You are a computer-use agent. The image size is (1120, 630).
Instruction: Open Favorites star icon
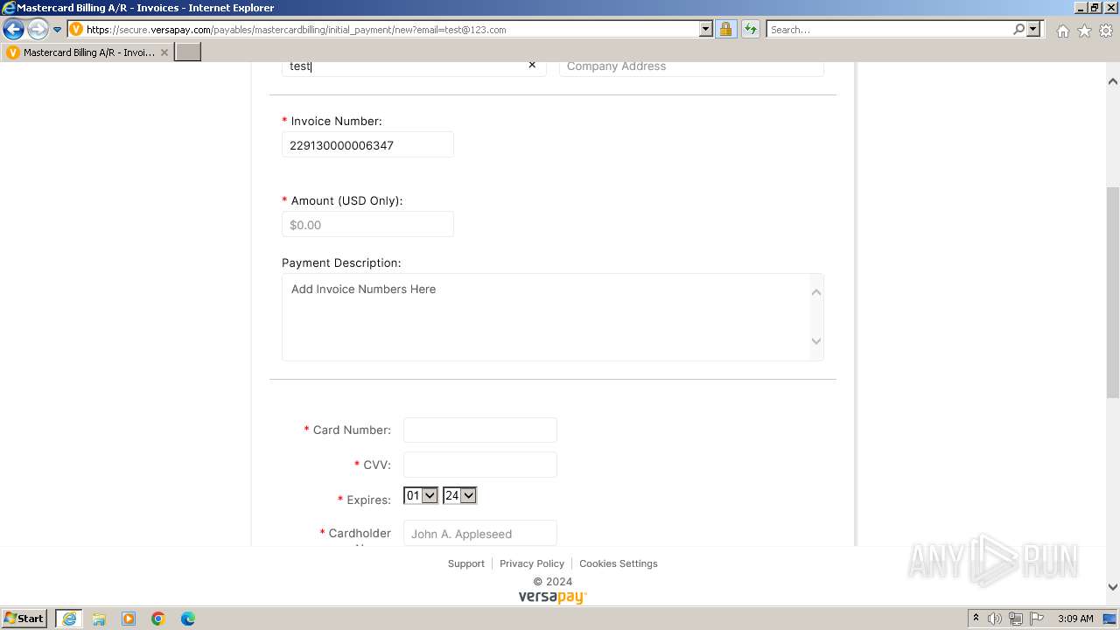point(1084,31)
